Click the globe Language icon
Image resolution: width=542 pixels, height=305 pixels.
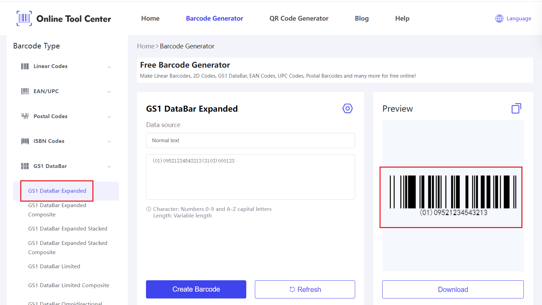[499, 19]
